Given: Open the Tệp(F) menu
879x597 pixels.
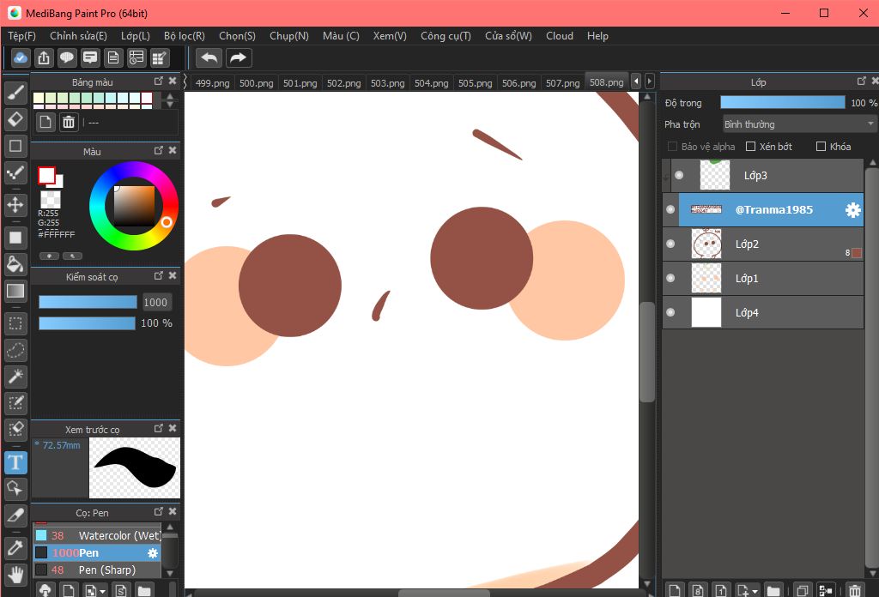Looking at the screenshot, I should click(21, 36).
